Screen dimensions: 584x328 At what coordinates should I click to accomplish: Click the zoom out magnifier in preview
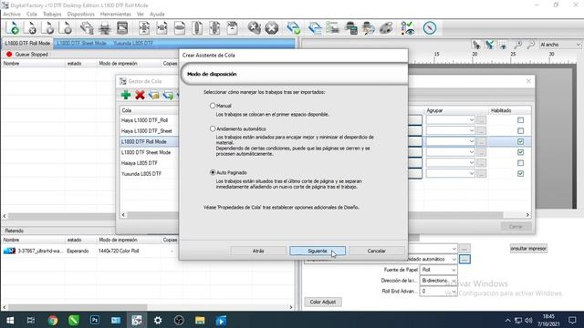[x=531, y=45]
